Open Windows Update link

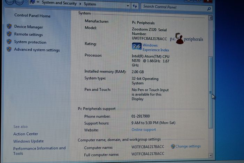[28, 141]
